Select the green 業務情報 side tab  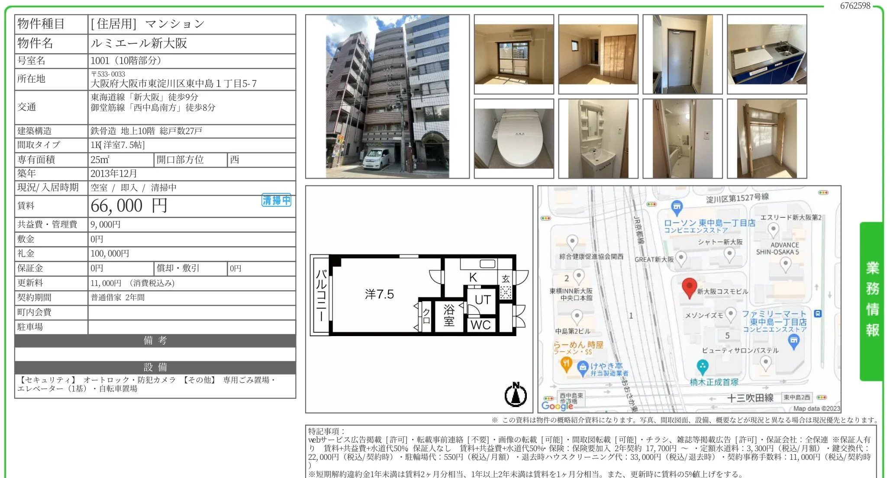tap(872, 300)
